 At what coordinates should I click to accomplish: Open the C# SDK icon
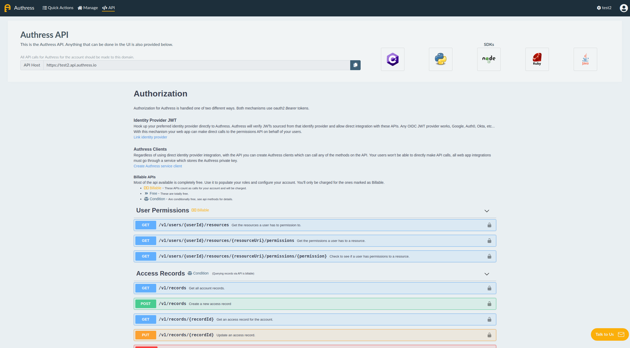392,59
